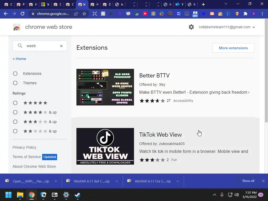Clear the 'weeb' search with the X
Viewport: 268px width, 201px height.
click(61, 46)
